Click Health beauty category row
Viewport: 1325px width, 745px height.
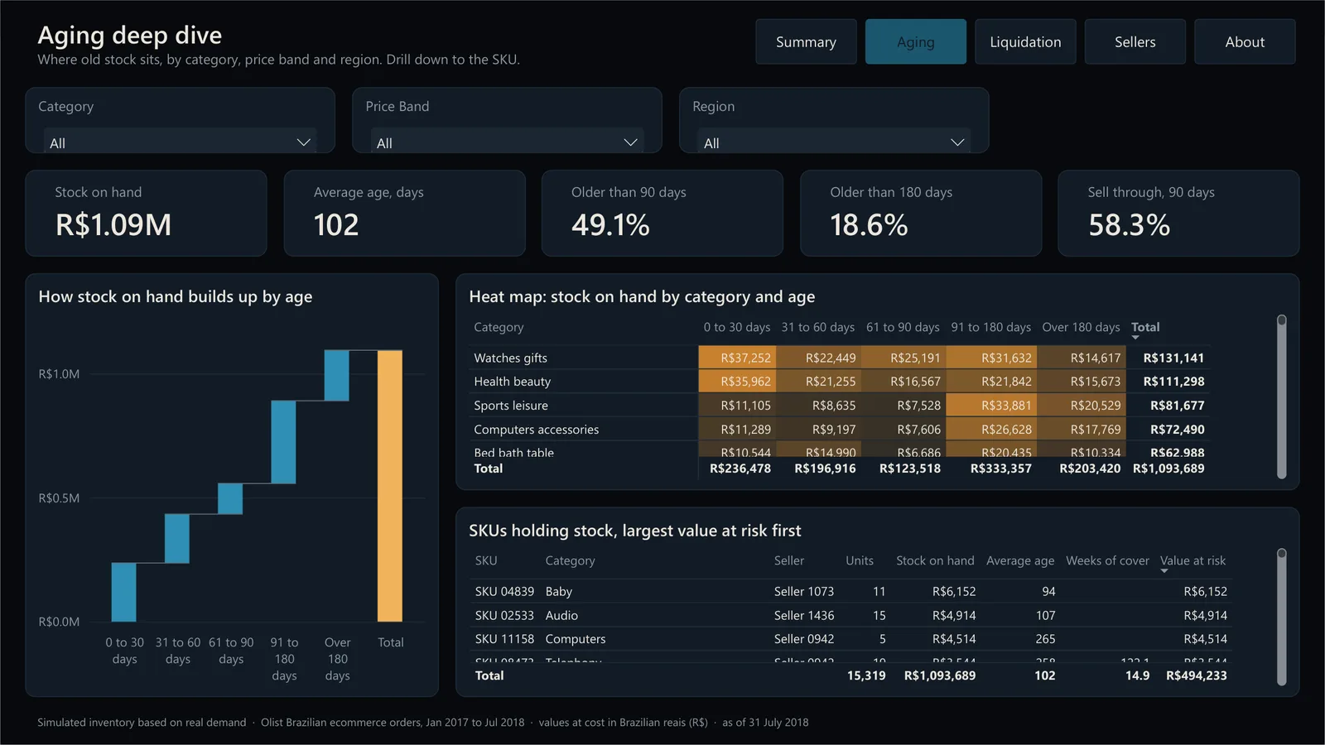(x=839, y=382)
